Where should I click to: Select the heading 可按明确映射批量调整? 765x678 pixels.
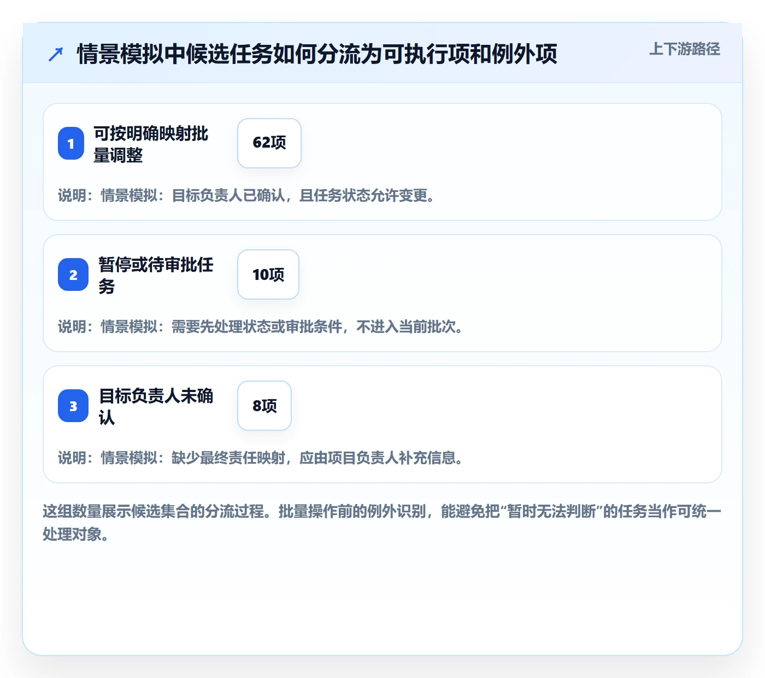pyautogui.click(x=151, y=144)
